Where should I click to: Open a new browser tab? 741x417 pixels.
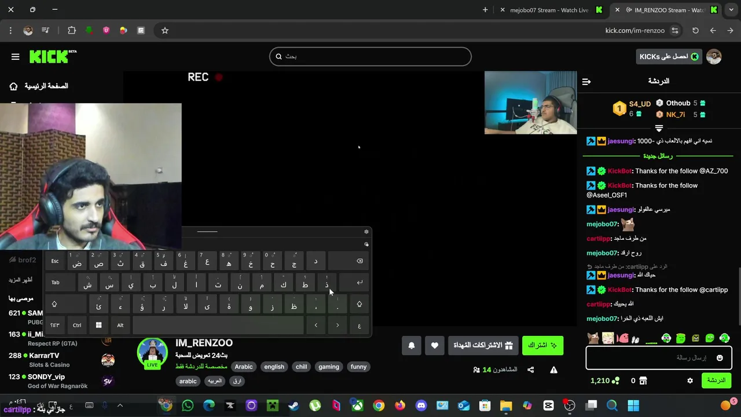coord(485,10)
